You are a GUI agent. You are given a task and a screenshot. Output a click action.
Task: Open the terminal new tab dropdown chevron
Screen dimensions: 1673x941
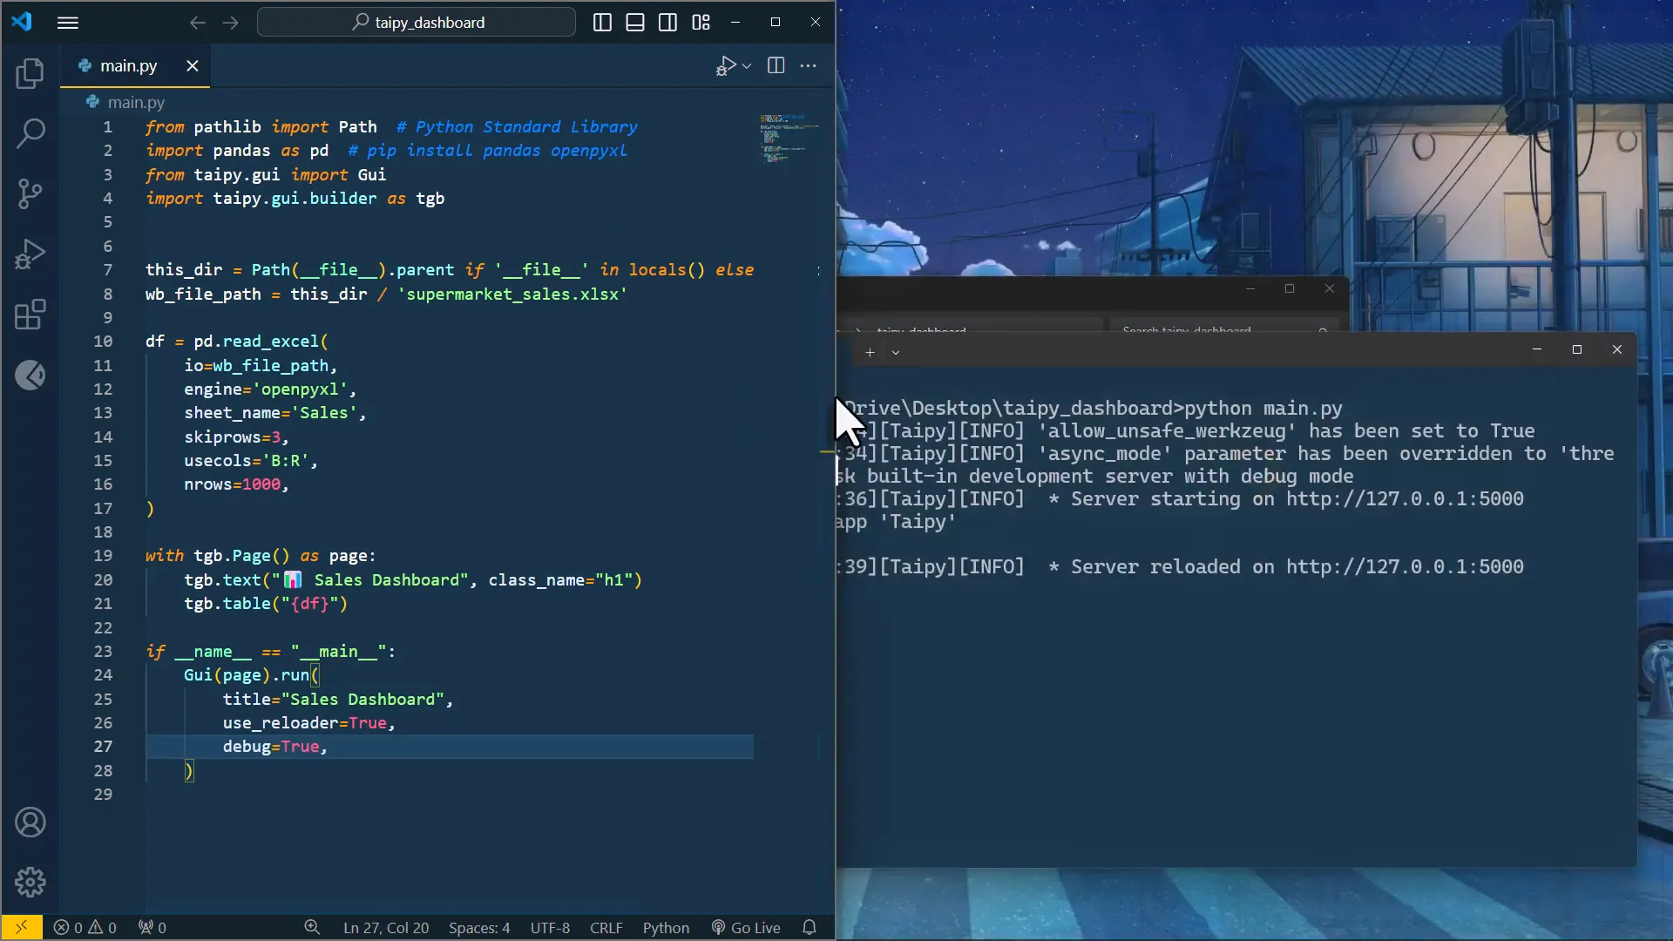(x=896, y=353)
